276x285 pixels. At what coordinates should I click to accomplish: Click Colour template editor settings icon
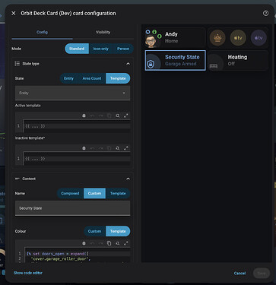coord(84,243)
